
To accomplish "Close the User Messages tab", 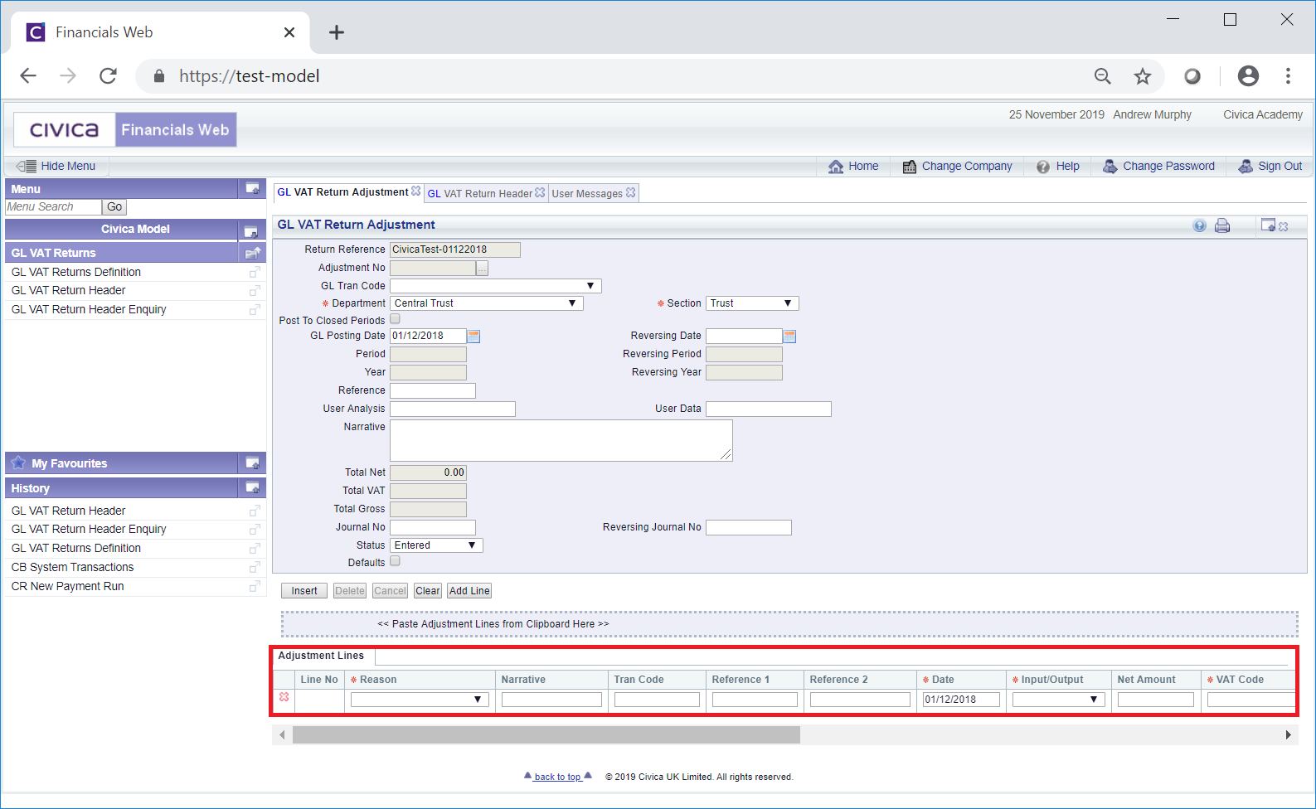I will pyautogui.click(x=631, y=192).
